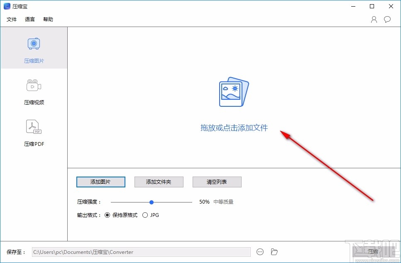Image resolution: width=401 pixels, height=263 pixels.
Task: Click the 添加图片 button
Action: (x=100, y=182)
